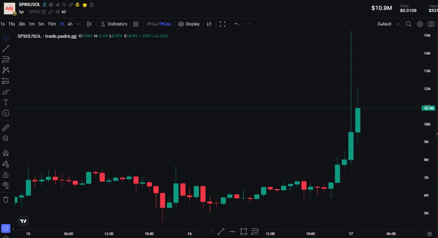Select the text annotation tool

(x=6, y=103)
